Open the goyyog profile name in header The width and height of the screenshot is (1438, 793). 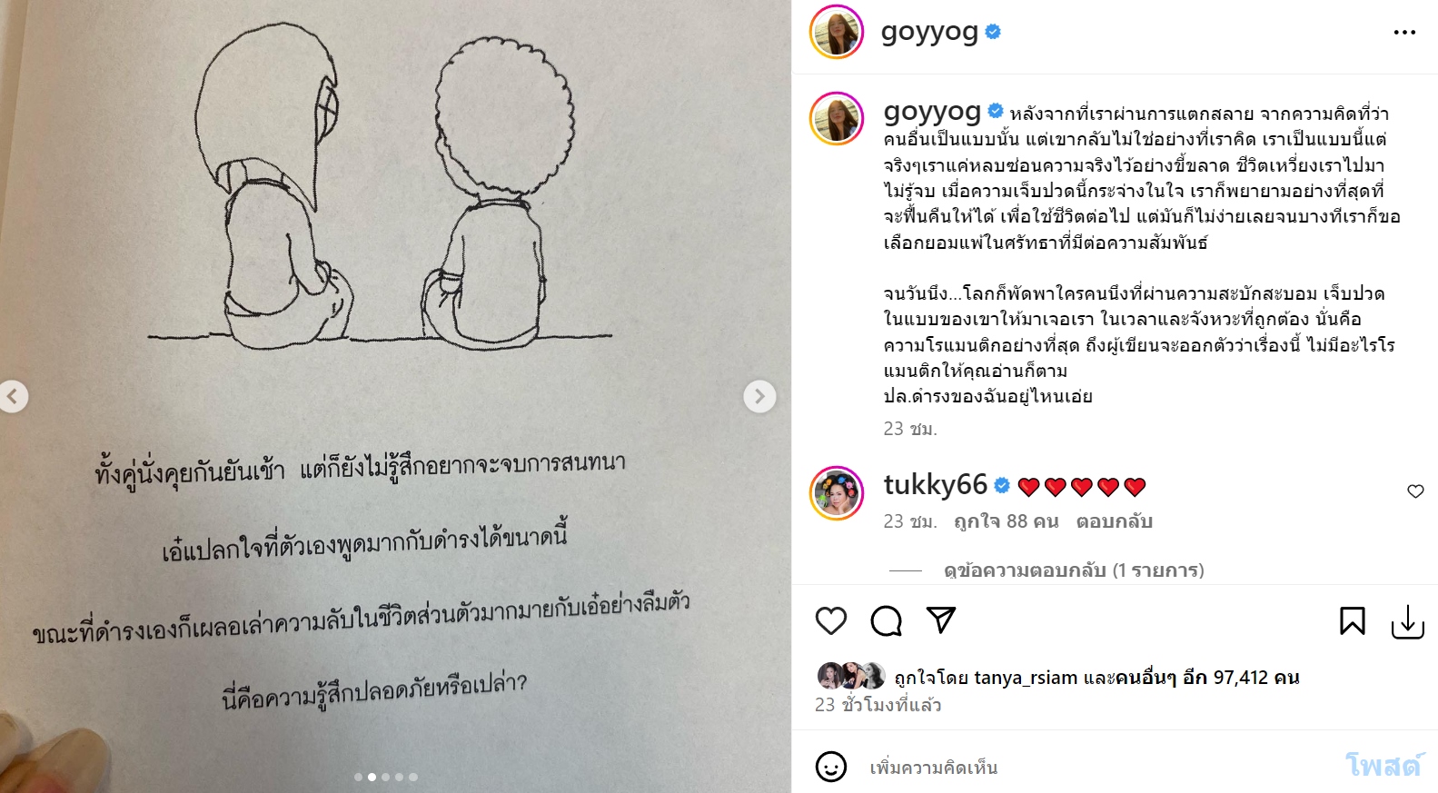click(x=929, y=32)
